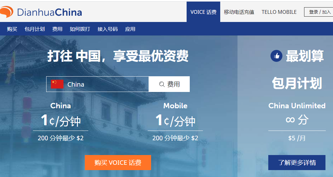Click 200 分钟最少 $2 under China
Screen dimensions: 333x177
[61, 138]
